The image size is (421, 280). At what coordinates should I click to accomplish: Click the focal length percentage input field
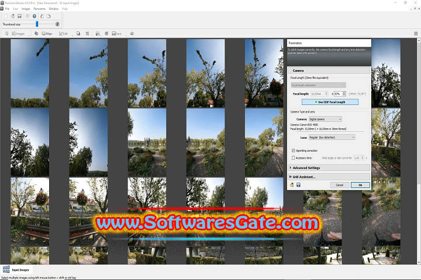click(x=338, y=94)
